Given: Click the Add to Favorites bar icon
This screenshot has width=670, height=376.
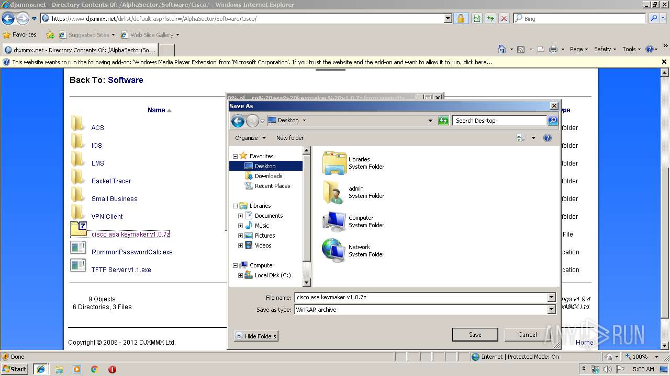Looking at the screenshot, I should click(50, 35).
